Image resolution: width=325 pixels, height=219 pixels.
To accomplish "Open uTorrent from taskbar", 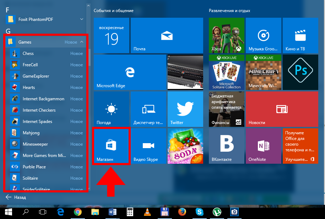I will (x=217, y=212).
